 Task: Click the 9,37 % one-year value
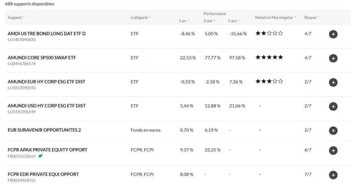[187, 150]
